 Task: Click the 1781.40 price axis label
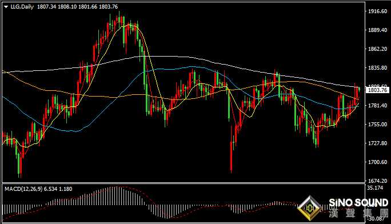[x=377, y=106]
